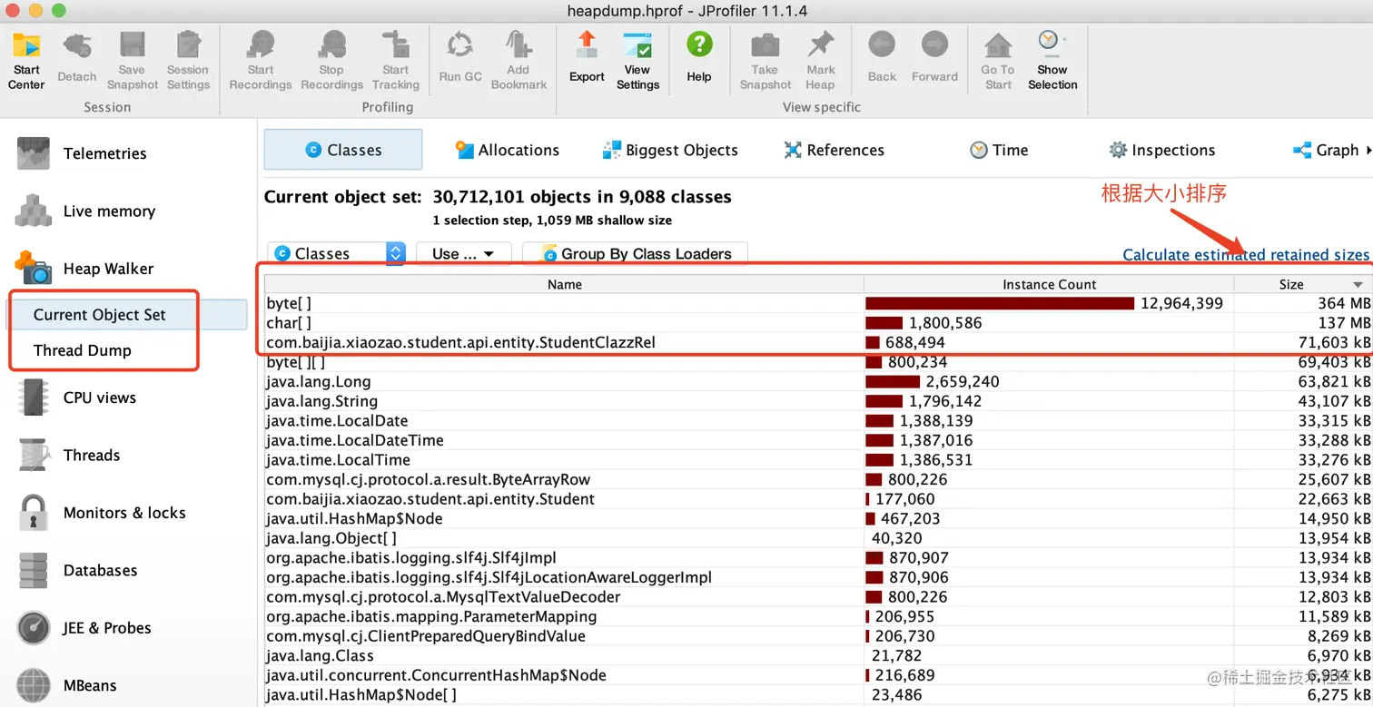Select the java.lang.Long row
This screenshot has height=707, width=1373.
tap(818, 382)
